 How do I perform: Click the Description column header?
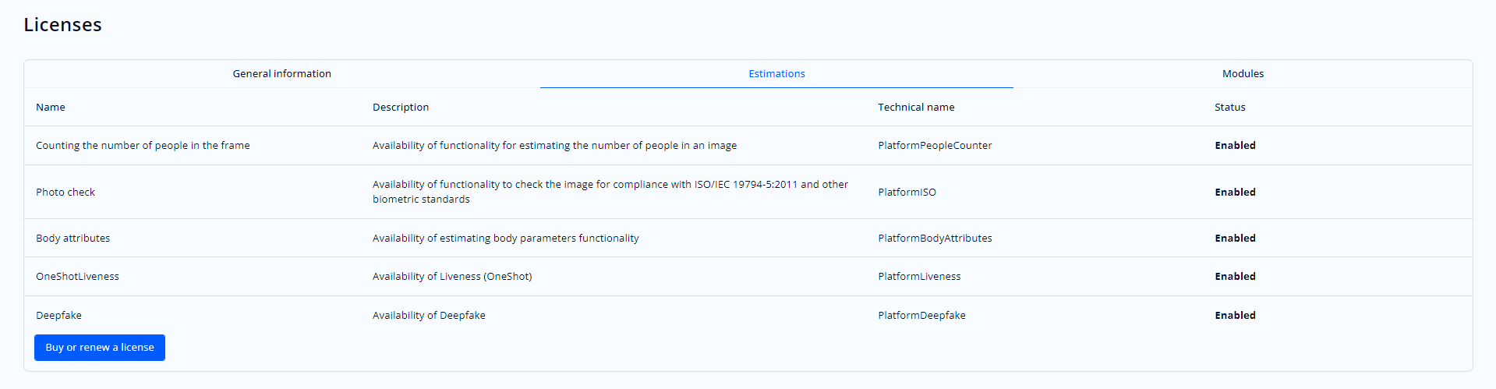[x=401, y=108]
